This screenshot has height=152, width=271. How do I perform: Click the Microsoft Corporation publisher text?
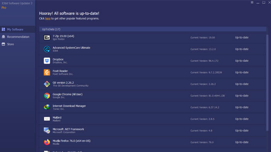pos(64,132)
